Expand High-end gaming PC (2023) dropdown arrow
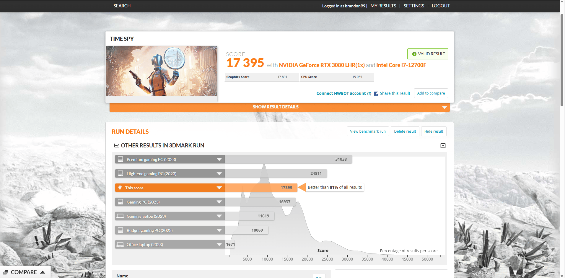The image size is (565, 278). pos(219,173)
